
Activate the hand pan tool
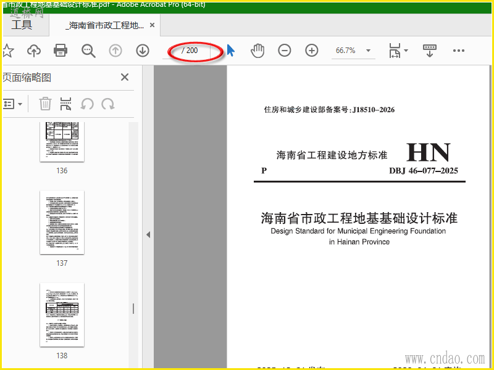257,51
